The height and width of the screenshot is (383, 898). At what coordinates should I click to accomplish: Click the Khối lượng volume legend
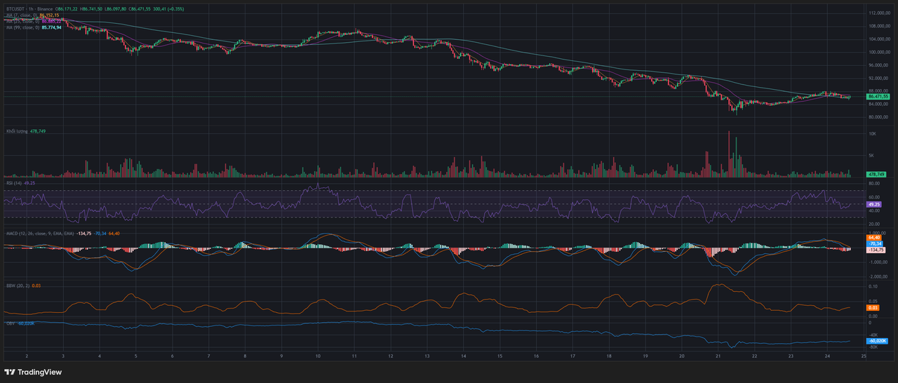[17, 131]
